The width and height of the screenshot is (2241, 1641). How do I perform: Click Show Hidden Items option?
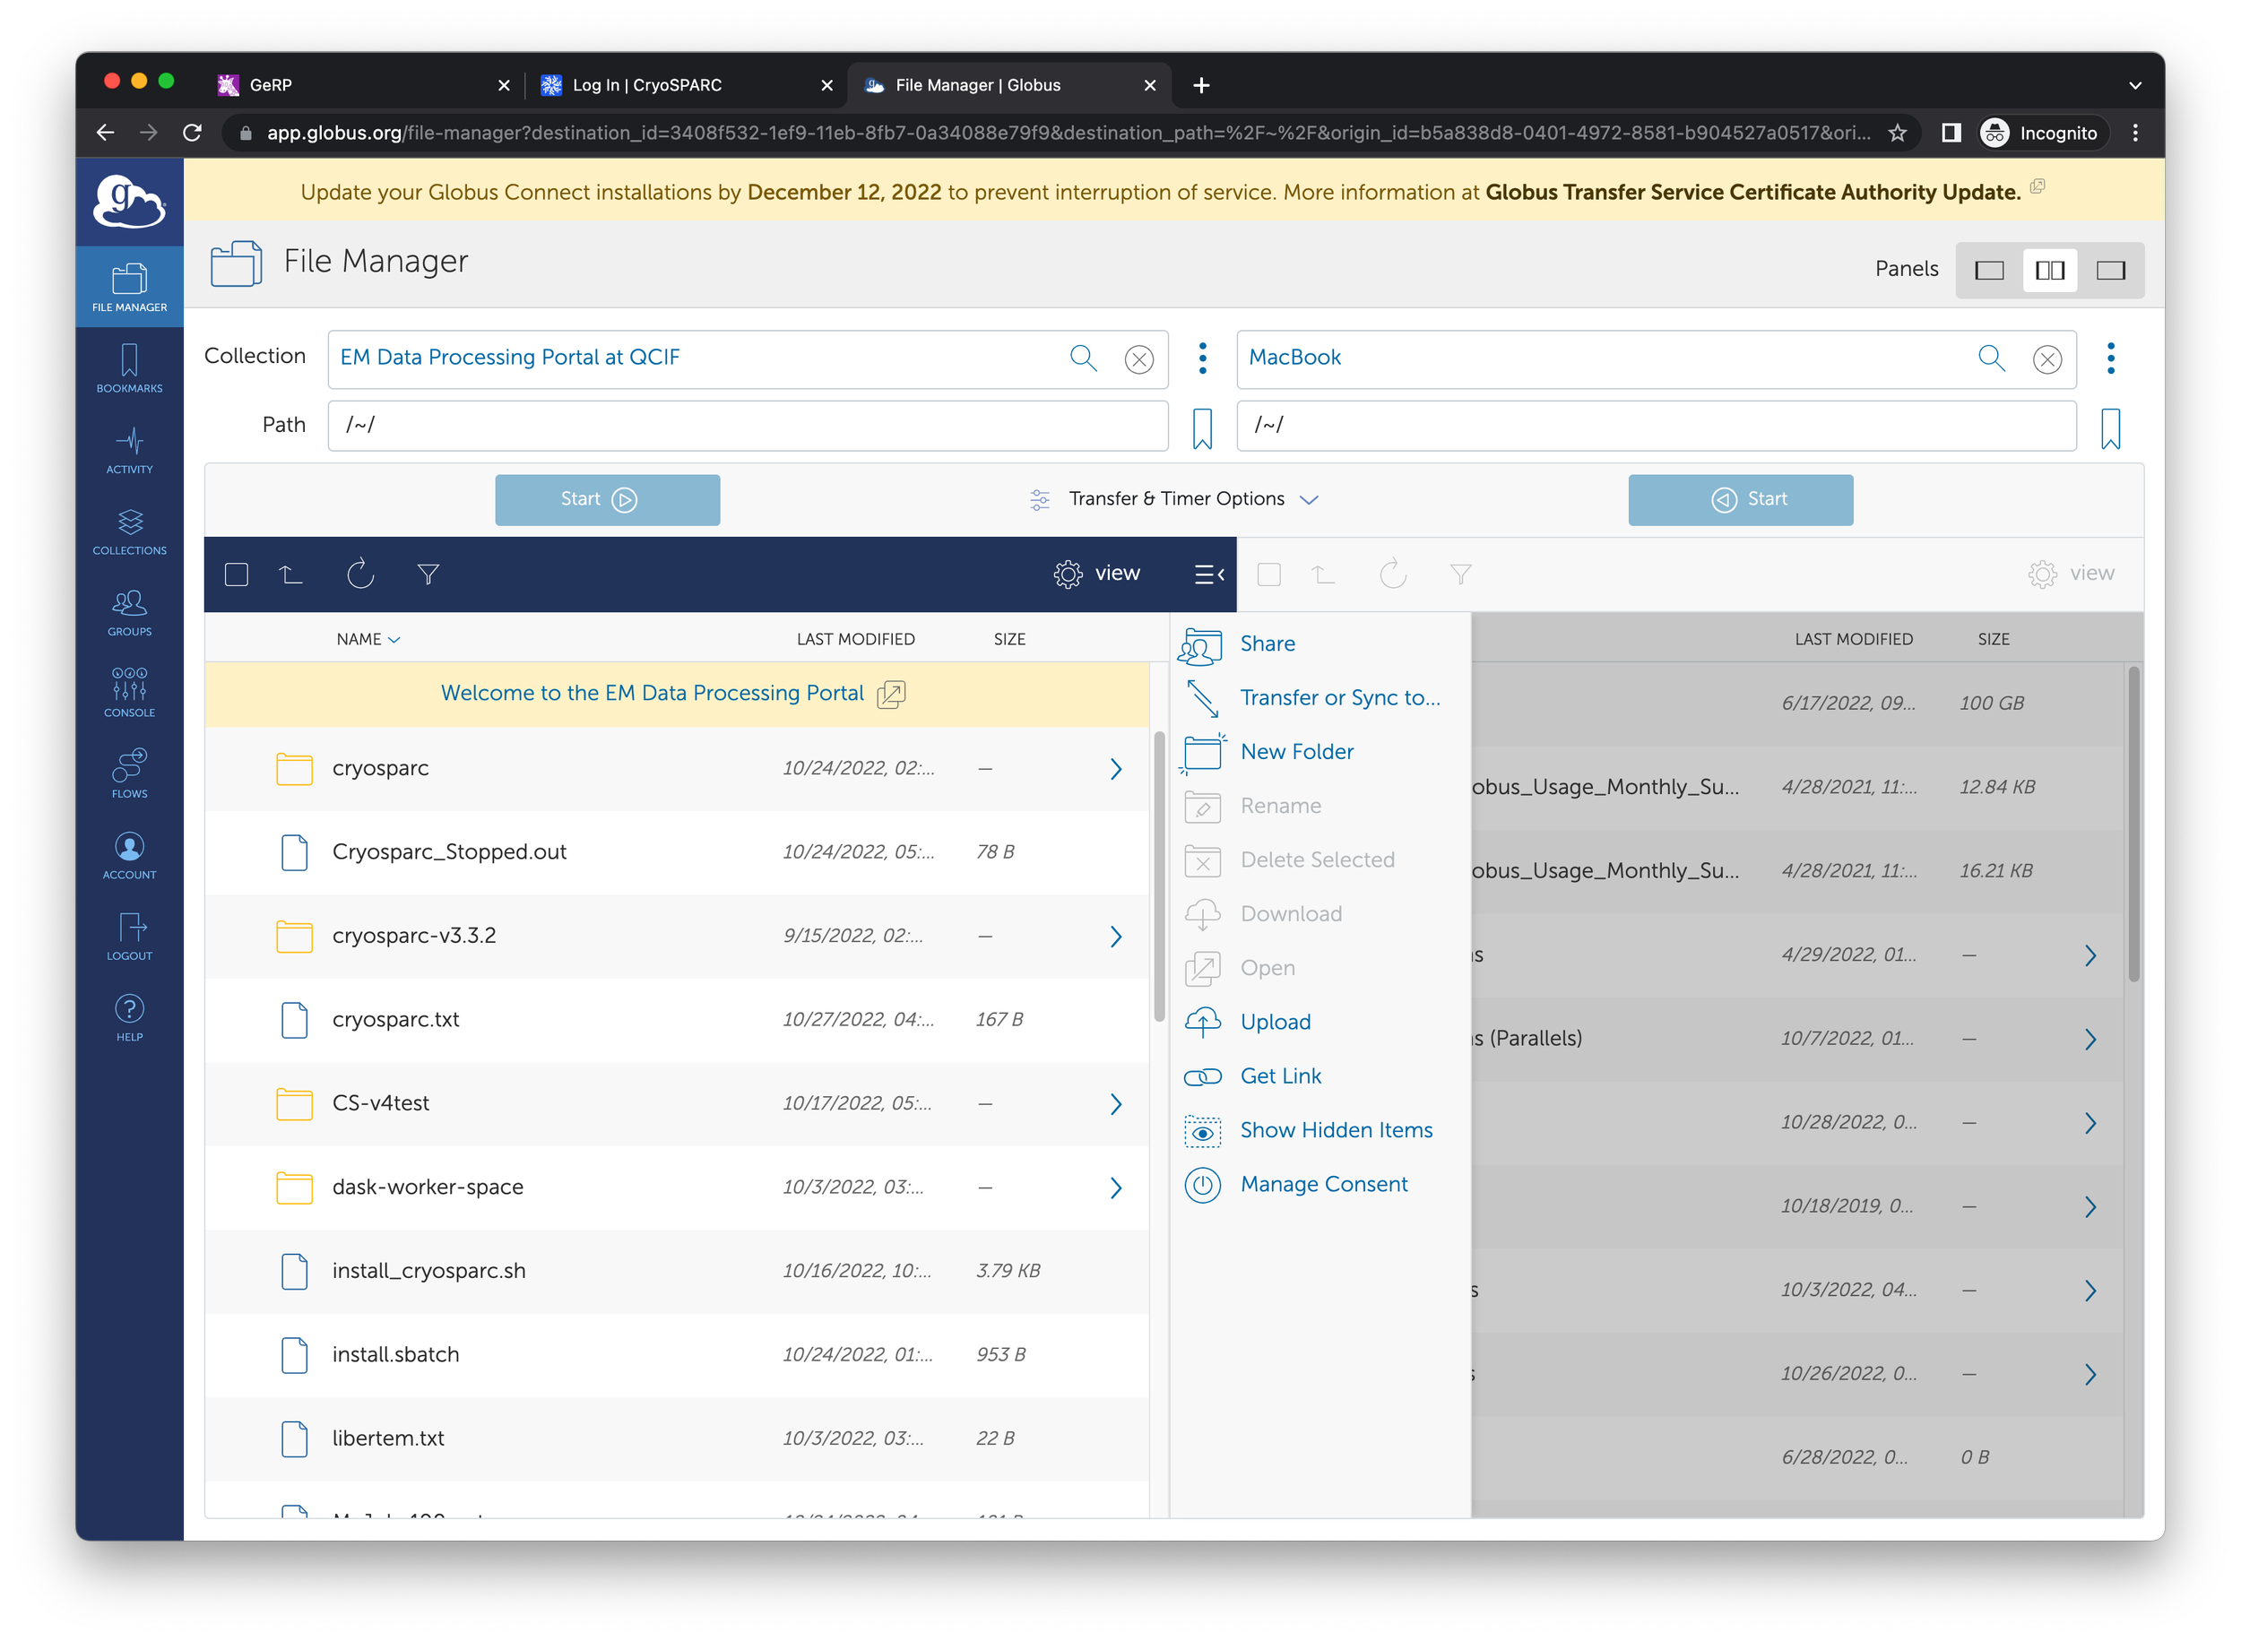click(x=1335, y=1129)
